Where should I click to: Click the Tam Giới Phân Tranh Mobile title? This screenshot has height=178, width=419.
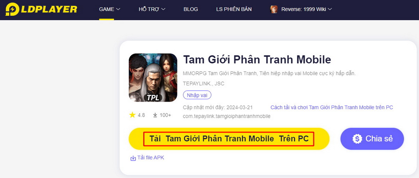click(257, 60)
